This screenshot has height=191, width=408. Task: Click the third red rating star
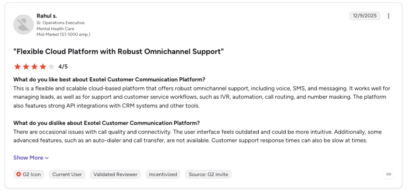click(x=34, y=67)
